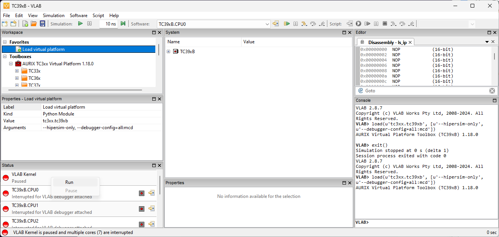
Task: Choose Run from the VLAB Kernel context menu
Action: [x=75, y=182]
